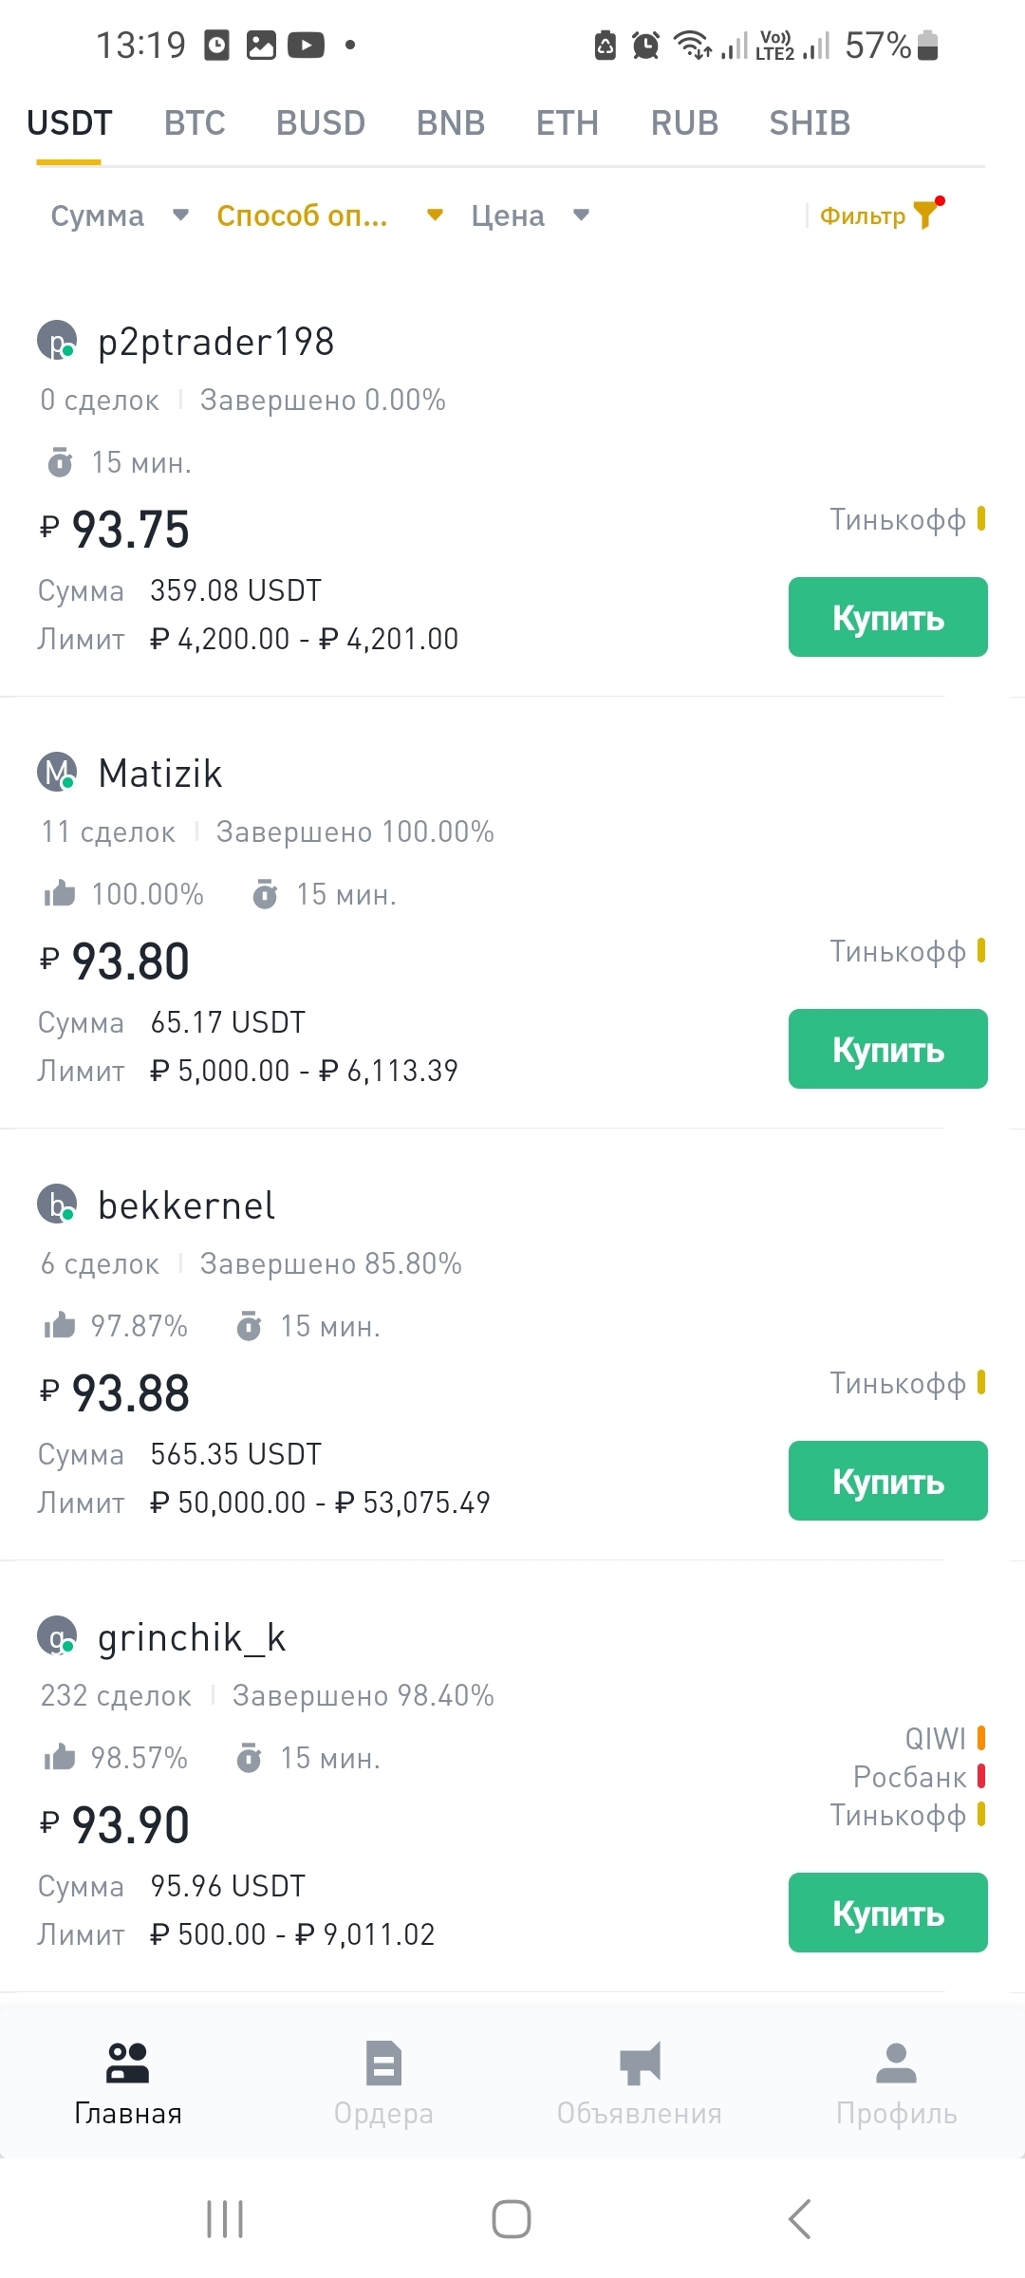
Task: Open the Filter funnel icon
Action: (924, 215)
